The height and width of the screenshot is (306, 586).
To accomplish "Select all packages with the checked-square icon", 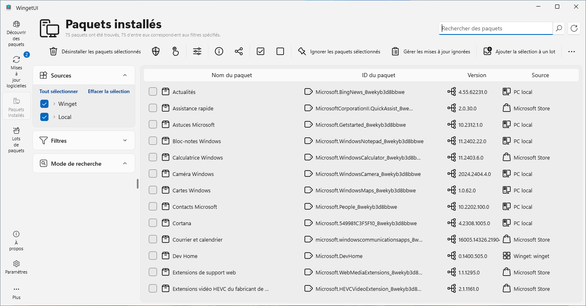I will tap(260, 51).
